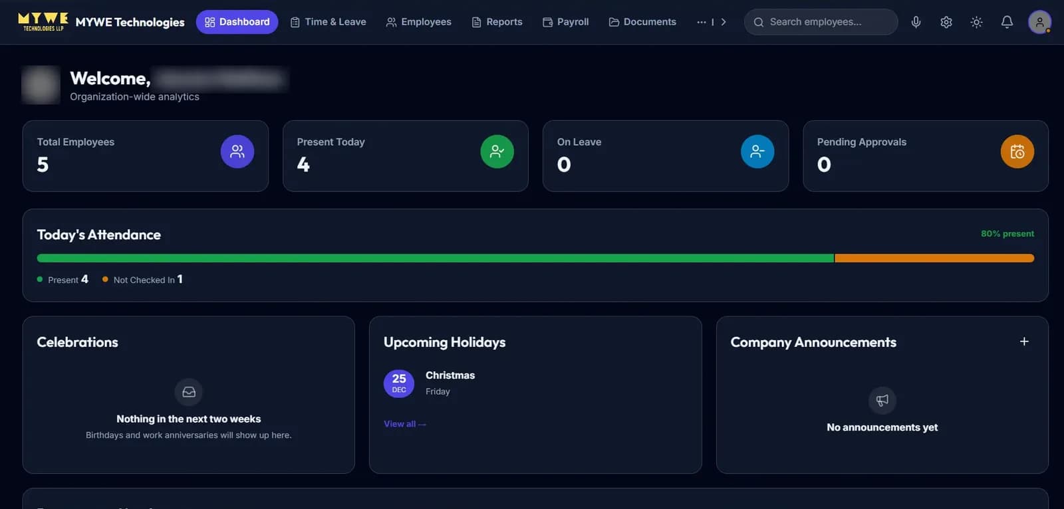Open settings via gear icon
The width and height of the screenshot is (1064, 509).
pyautogui.click(x=946, y=22)
